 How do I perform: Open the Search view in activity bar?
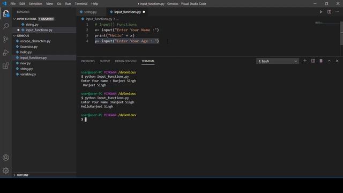coord(6,26)
